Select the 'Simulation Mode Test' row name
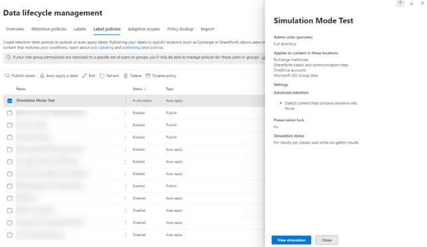427x247 pixels. click(35, 100)
